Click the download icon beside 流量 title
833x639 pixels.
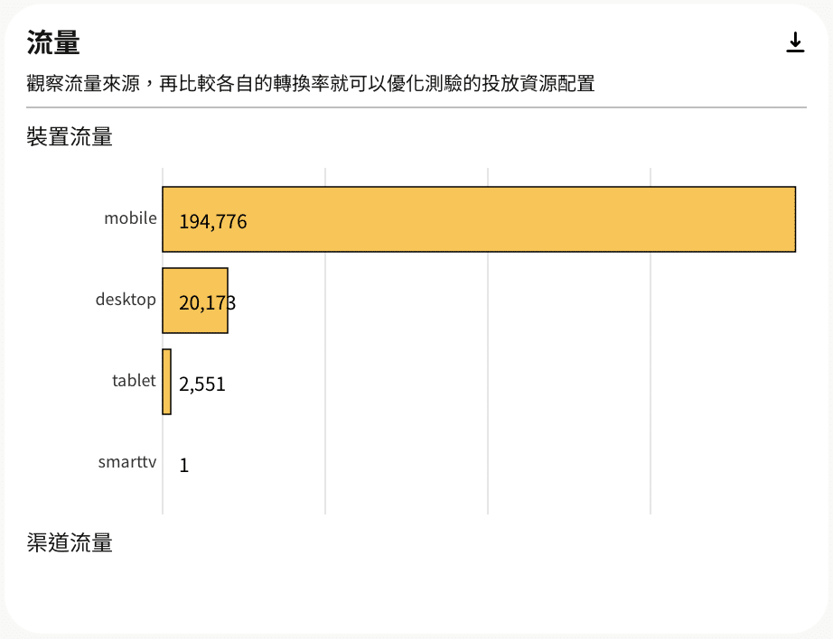point(795,42)
